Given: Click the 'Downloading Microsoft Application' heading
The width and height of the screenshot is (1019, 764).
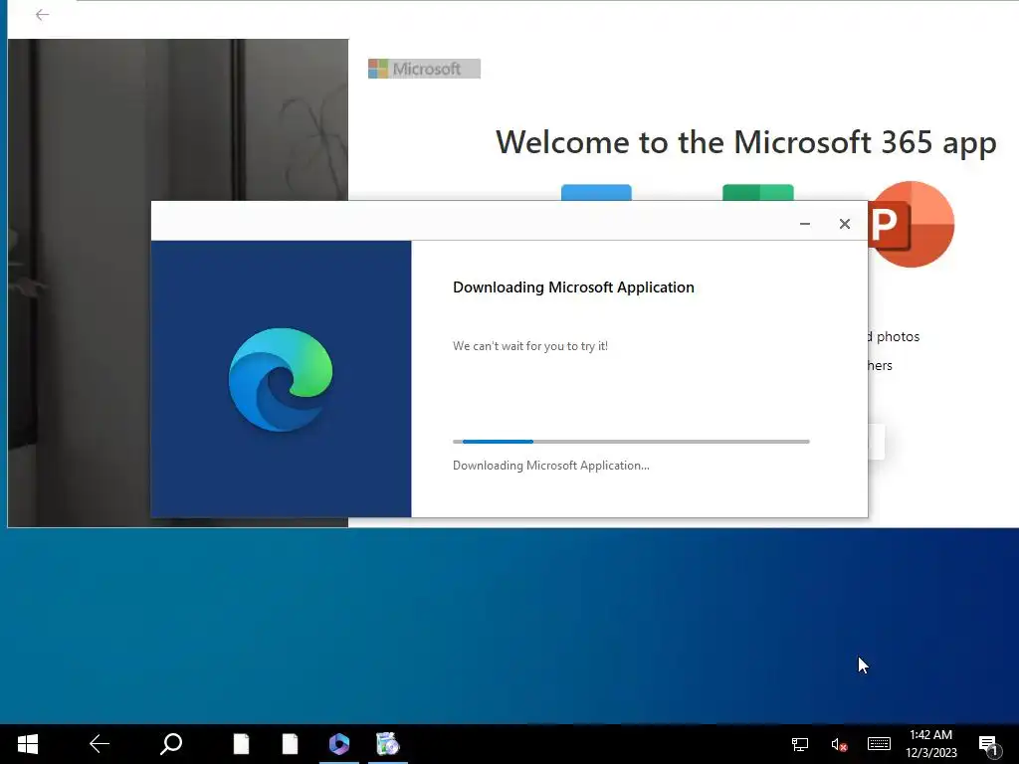Looking at the screenshot, I should 573,287.
